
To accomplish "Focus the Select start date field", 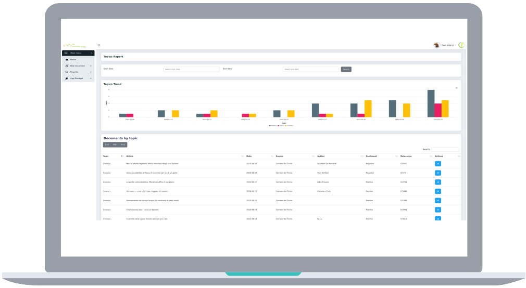I will click(191, 69).
